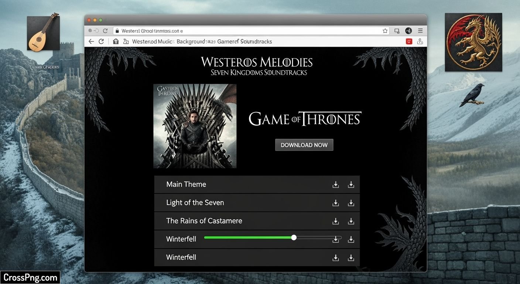Open the lute desktop icon
Image resolution: width=520 pixels, height=284 pixels.
[44, 32]
